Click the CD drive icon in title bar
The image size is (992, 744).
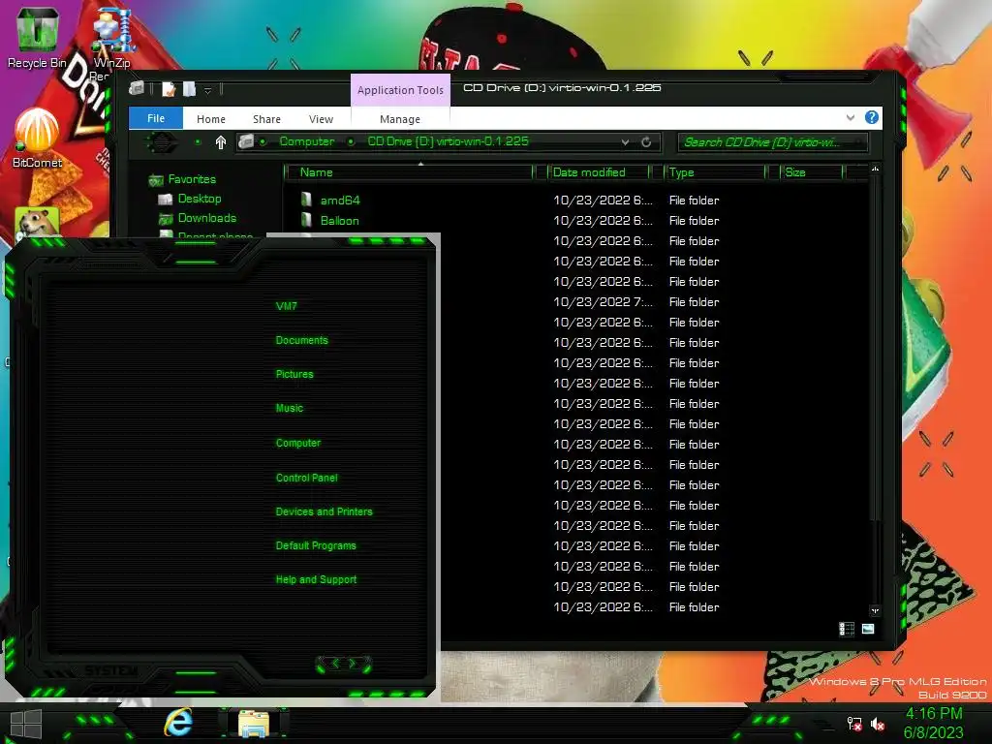tap(137, 88)
